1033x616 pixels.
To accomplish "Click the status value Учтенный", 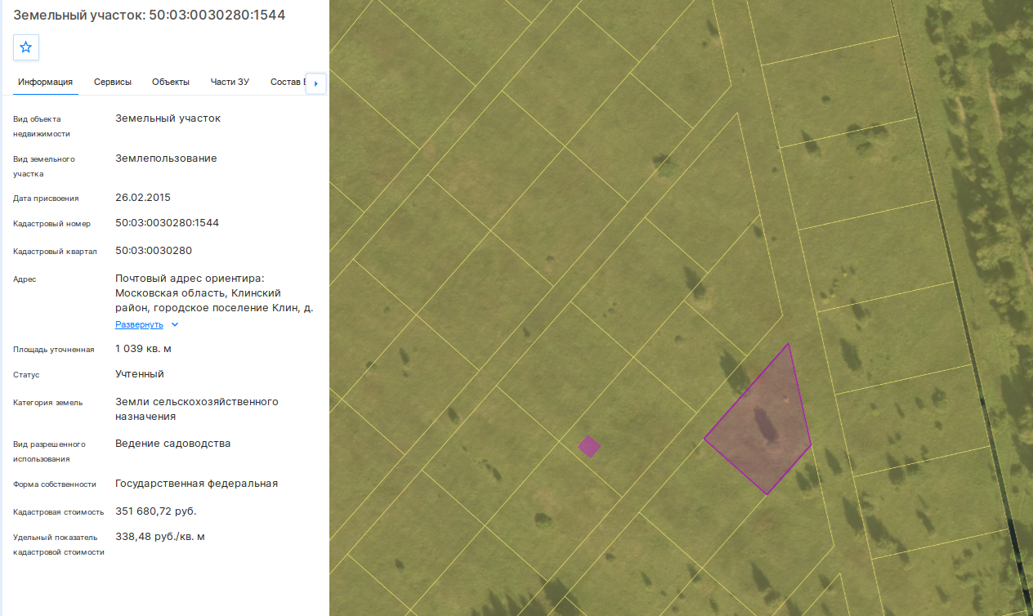I will 140,373.
